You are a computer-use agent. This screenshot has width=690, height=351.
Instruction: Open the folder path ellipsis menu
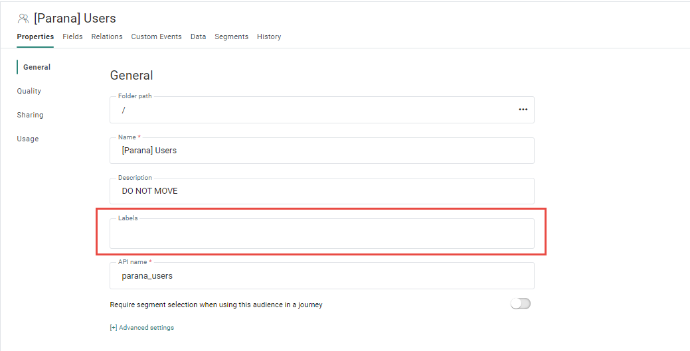click(523, 109)
